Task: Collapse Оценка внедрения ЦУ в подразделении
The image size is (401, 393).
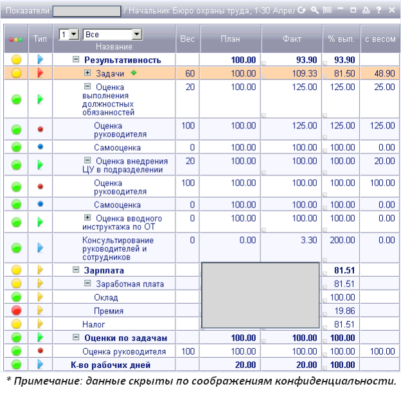Action: (x=87, y=160)
